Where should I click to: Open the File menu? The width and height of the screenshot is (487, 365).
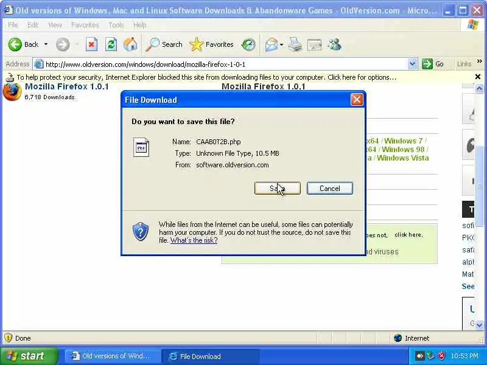pos(13,25)
